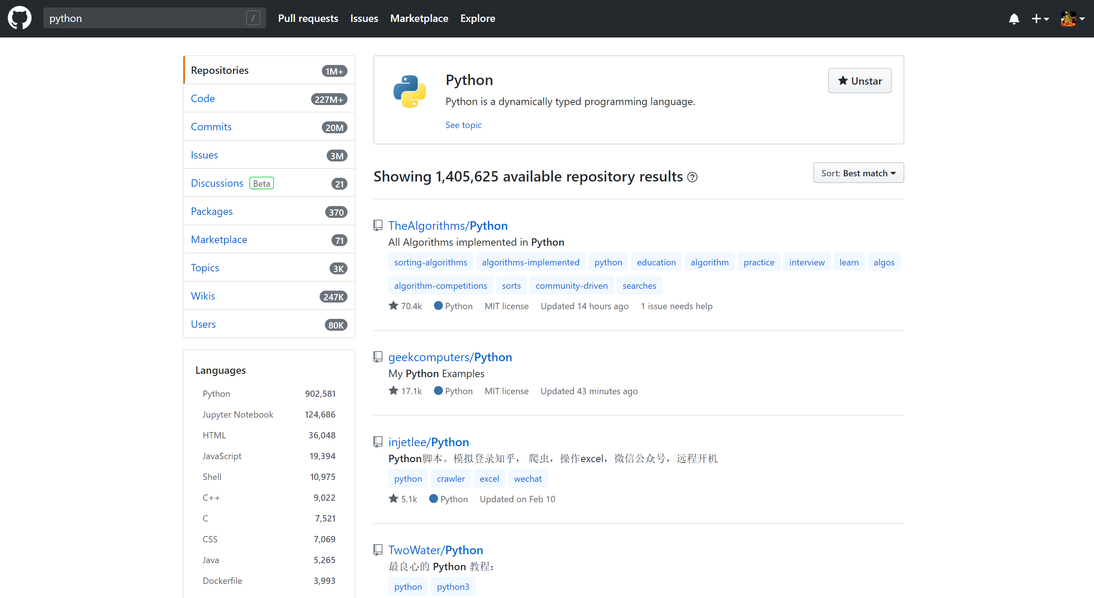Viewport: 1094px width, 598px height.
Task: Click on TheAlgorithms/Python repository link
Action: tap(448, 225)
